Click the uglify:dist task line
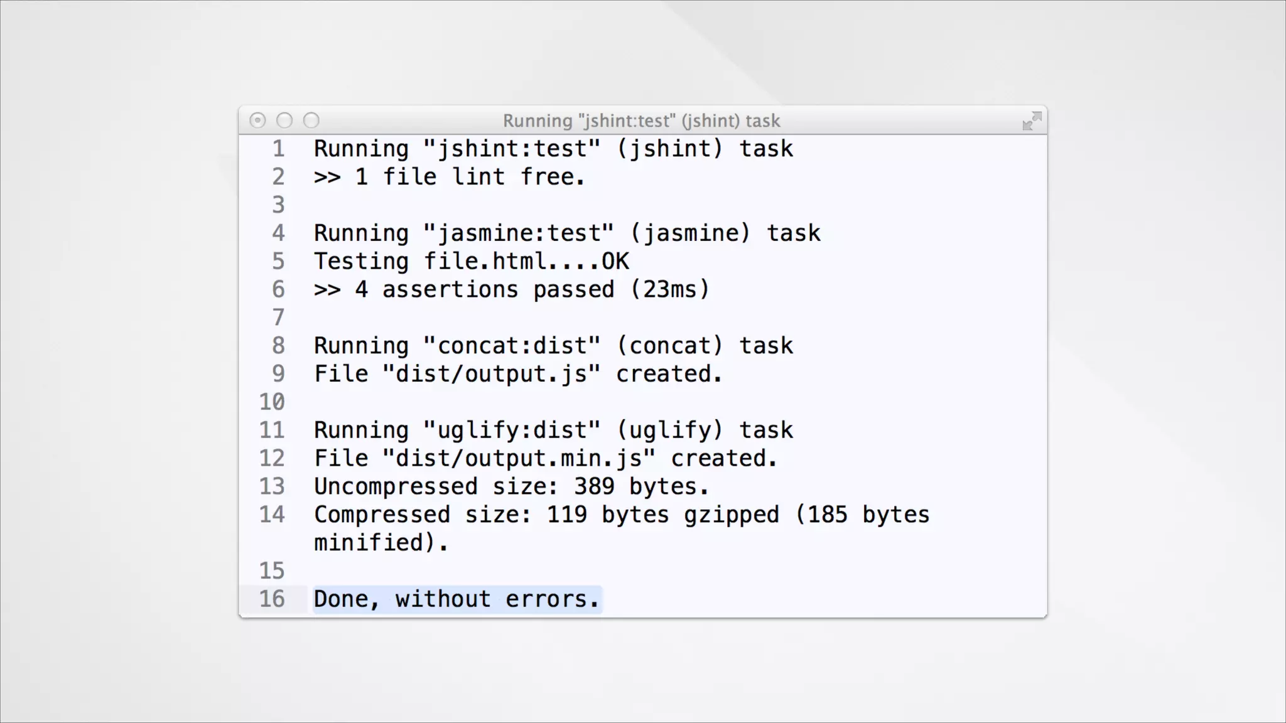 [553, 431]
